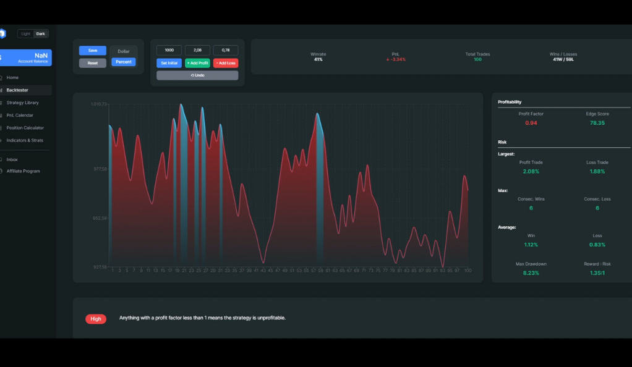Click Edge Score 78.35 value
Image resolution: width=632 pixels, height=367 pixels.
597,123
